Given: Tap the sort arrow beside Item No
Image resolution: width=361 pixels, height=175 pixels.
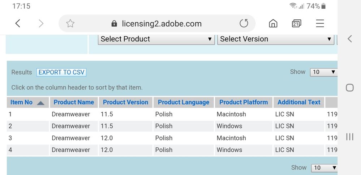Looking at the screenshot, I should click(x=40, y=103).
